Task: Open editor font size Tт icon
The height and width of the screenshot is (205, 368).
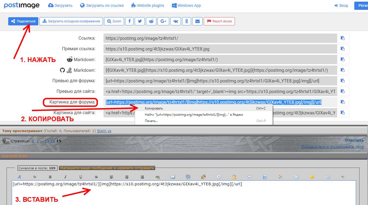Action: tap(35, 177)
